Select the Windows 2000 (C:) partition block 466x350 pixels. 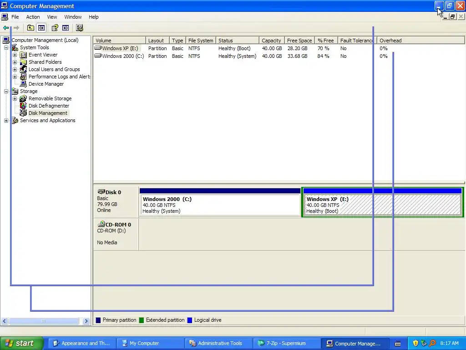pyautogui.click(x=220, y=202)
